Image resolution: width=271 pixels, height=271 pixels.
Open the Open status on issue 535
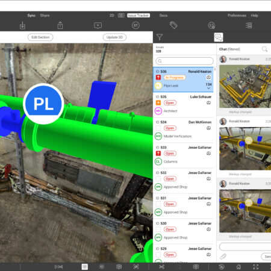tap(170, 103)
